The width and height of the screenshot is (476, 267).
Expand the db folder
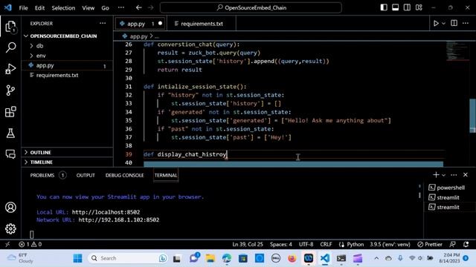(67, 46)
